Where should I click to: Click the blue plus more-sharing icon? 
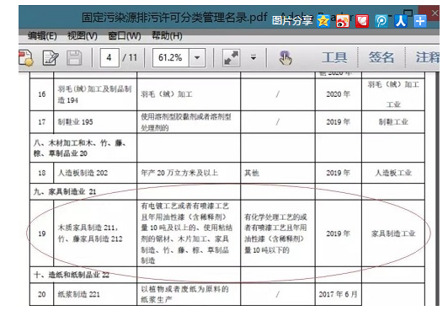tap(420, 21)
